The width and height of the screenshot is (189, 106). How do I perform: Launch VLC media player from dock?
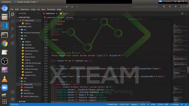[x=5, y=79]
